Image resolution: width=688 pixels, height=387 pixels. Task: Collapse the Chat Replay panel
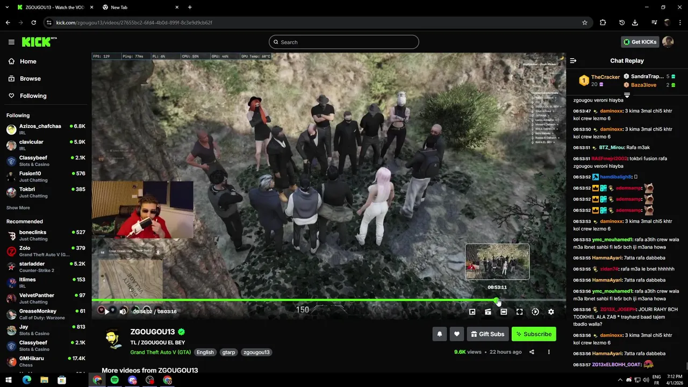point(573,61)
